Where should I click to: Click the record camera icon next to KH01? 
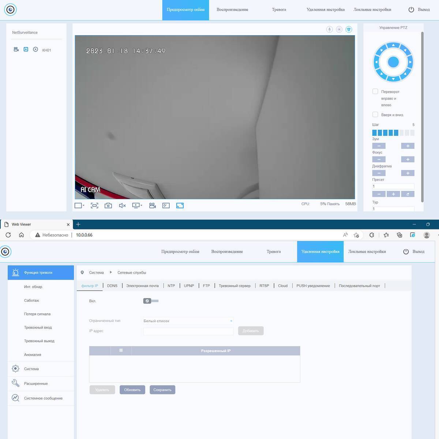pos(16,49)
